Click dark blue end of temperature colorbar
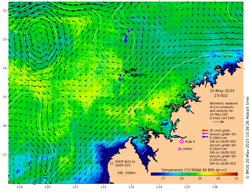This screenshot has width=249, height=192. click(x=153, y=174)
